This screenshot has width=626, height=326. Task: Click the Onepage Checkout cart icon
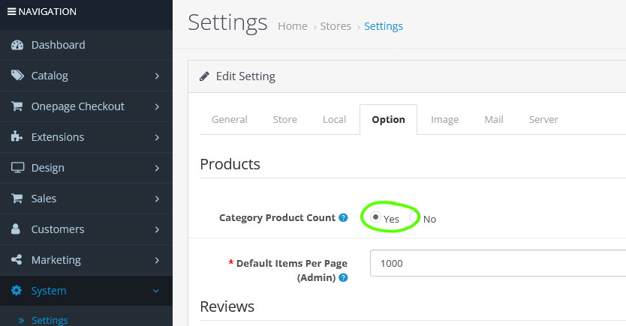click(17, 106)
